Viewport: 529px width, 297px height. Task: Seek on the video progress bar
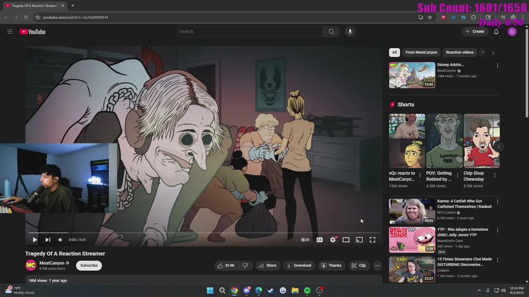coord(204,233)
